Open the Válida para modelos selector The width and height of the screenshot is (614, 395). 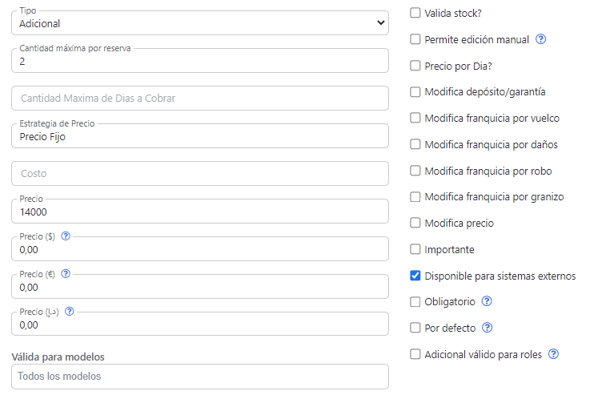point(200,377)
